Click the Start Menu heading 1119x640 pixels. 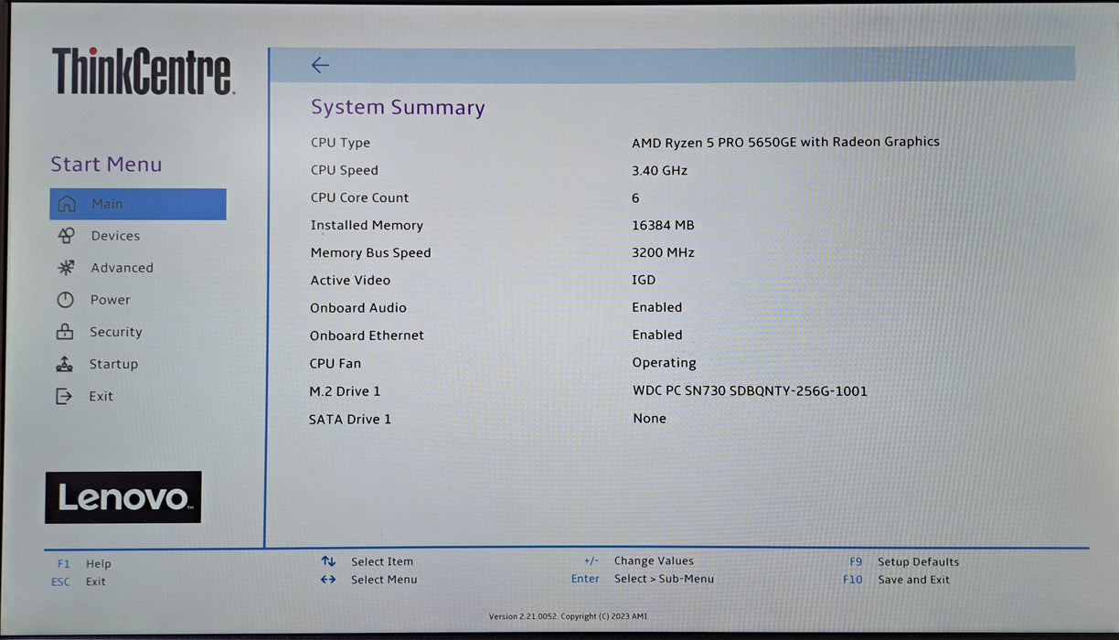(106, 165)
